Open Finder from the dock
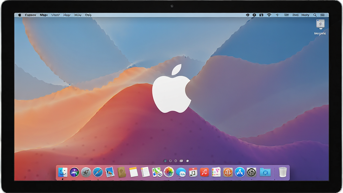Screen dimensions: 343x193 [63, 172]
